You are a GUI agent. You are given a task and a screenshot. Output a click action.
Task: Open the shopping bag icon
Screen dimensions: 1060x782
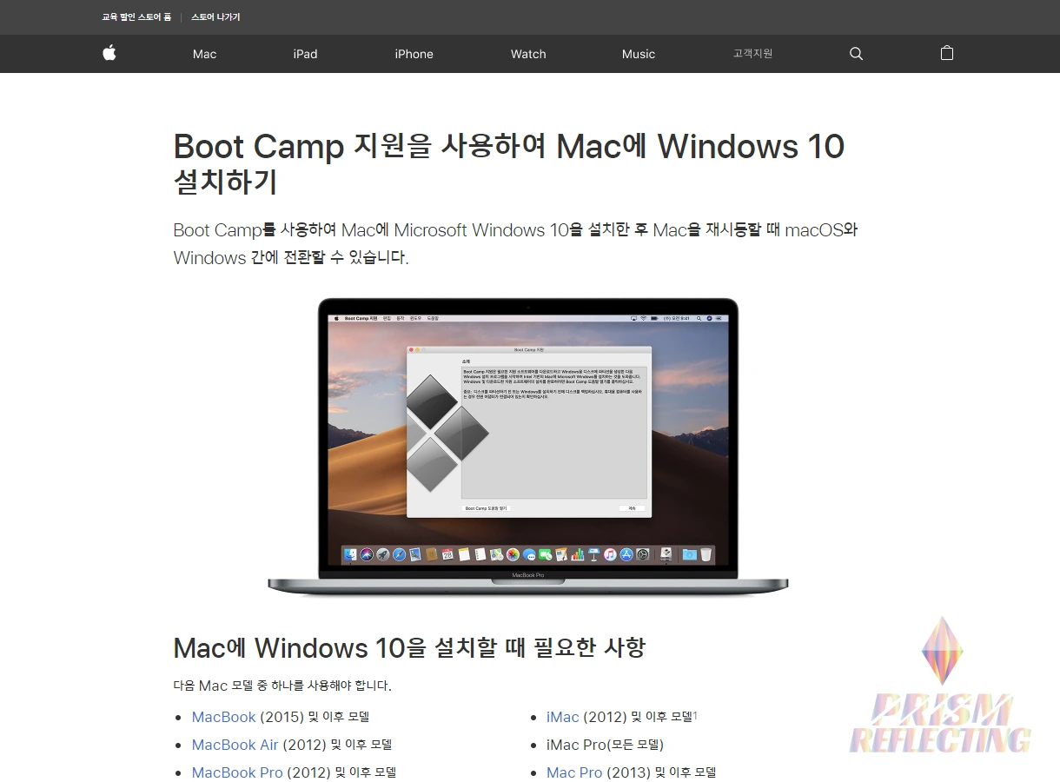pos(947,53)
